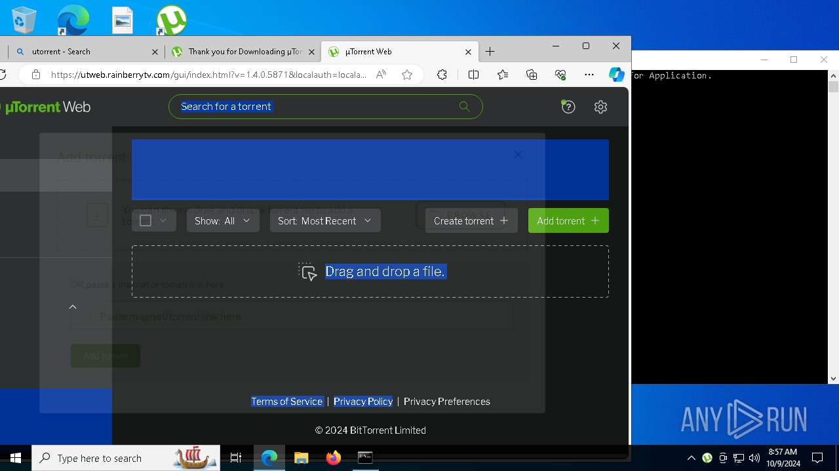Screen dimensions: 839x471
Task: Close the 'µTorrent Web' tab
Action: click(468, 52)
